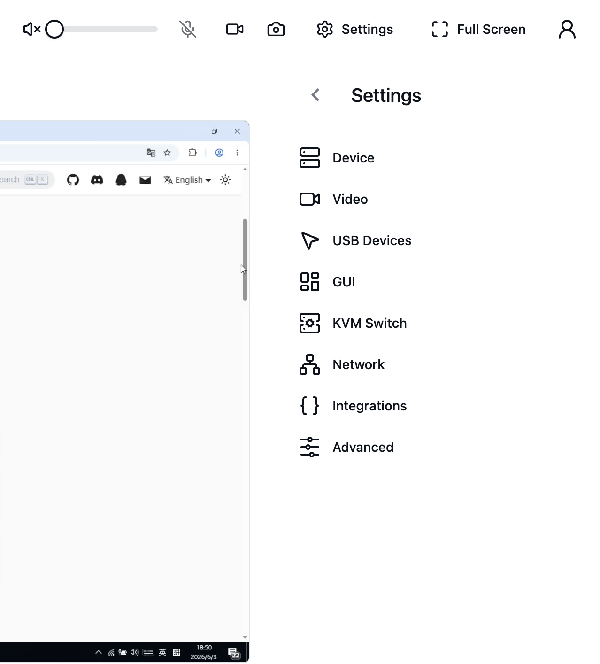The width and height of the screenshot is (600, 664).
Task: Click the search box in remote page
Action: pos(27,179)
